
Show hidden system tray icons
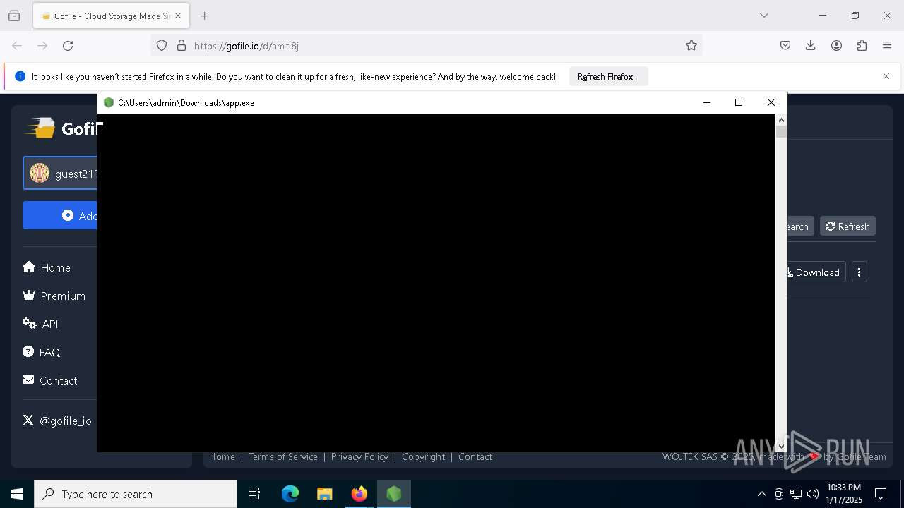tap(761, 494)
